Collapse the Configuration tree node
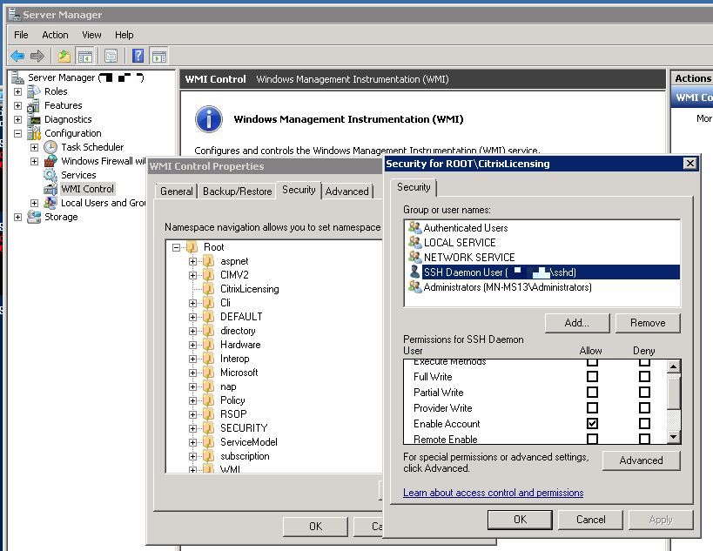The height and width of the screenshot is (551, 713). pos(18,133)
